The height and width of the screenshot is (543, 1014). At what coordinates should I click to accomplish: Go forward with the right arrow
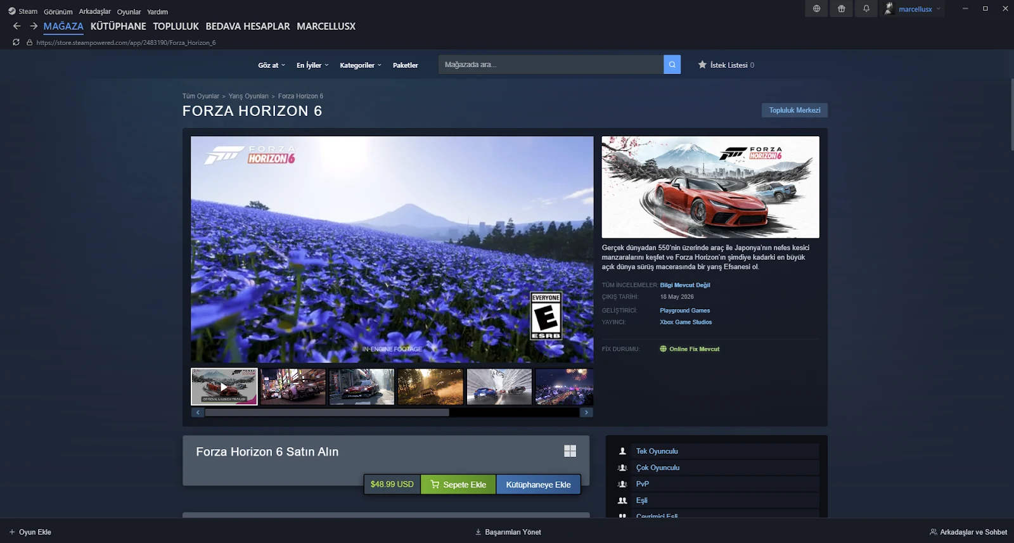pos(34,26)
